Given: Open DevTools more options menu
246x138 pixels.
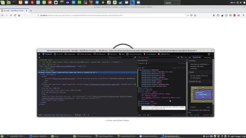Looking at the screenshot, I should pos(212,54).
